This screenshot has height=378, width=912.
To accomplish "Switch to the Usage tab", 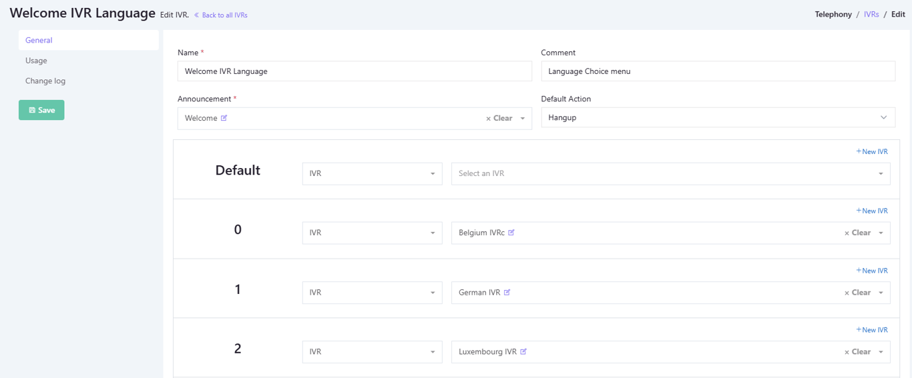I will click(36, 61).
